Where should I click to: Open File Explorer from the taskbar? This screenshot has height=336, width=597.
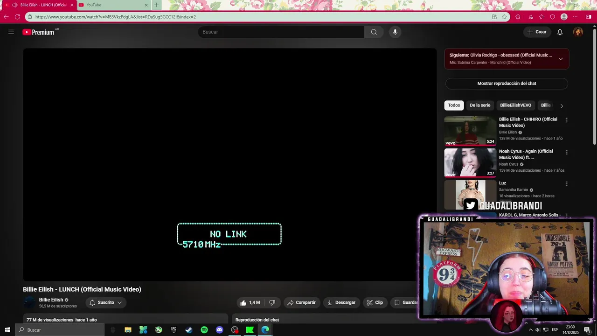(x=128, y=330)
